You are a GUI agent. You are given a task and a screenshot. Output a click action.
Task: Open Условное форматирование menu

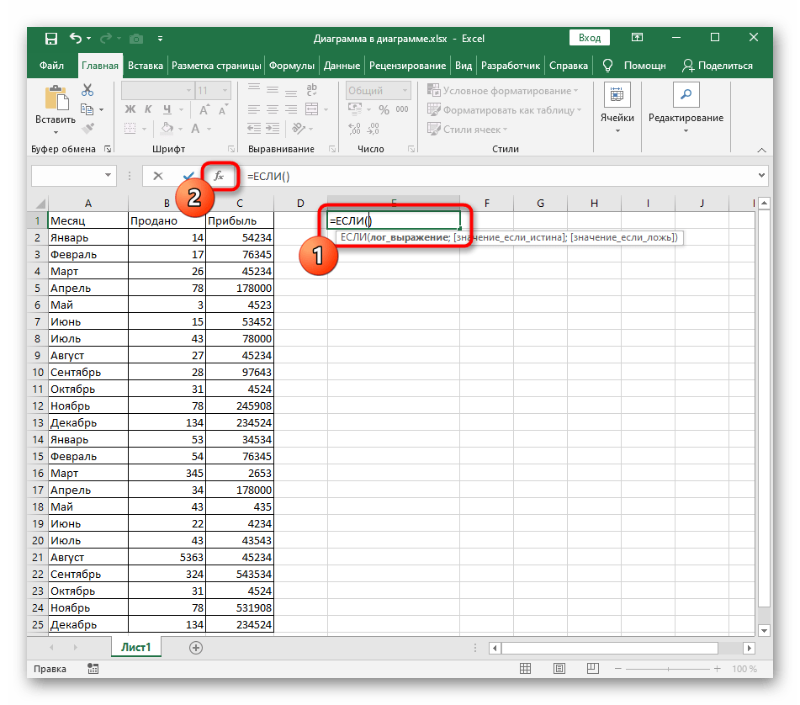click(502, 91)
